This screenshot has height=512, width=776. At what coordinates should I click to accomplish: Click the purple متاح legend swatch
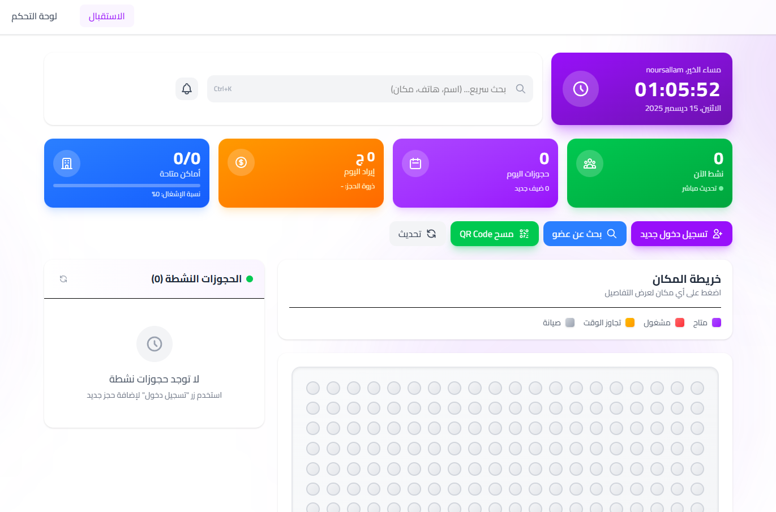tap(717, 322)
